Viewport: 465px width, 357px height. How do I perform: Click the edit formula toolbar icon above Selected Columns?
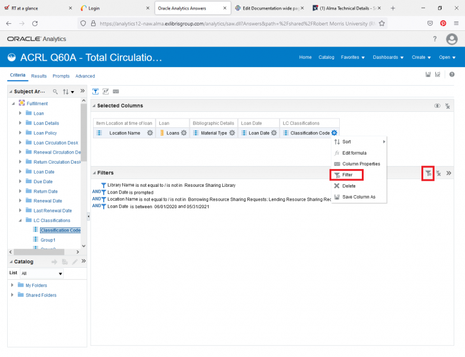point(106,92)
